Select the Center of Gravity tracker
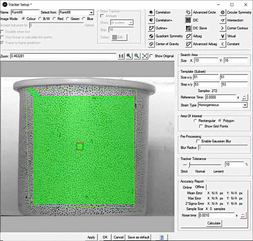Image resolution: width=253 pixels, height=241 pixels. click(x=151, y=44)
